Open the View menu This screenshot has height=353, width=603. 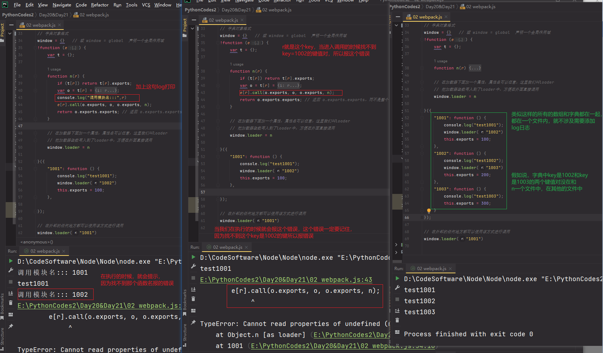click(43, 5)
